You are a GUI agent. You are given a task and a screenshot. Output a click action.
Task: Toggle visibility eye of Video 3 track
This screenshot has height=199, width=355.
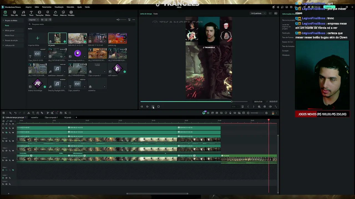tap(13, 151)
